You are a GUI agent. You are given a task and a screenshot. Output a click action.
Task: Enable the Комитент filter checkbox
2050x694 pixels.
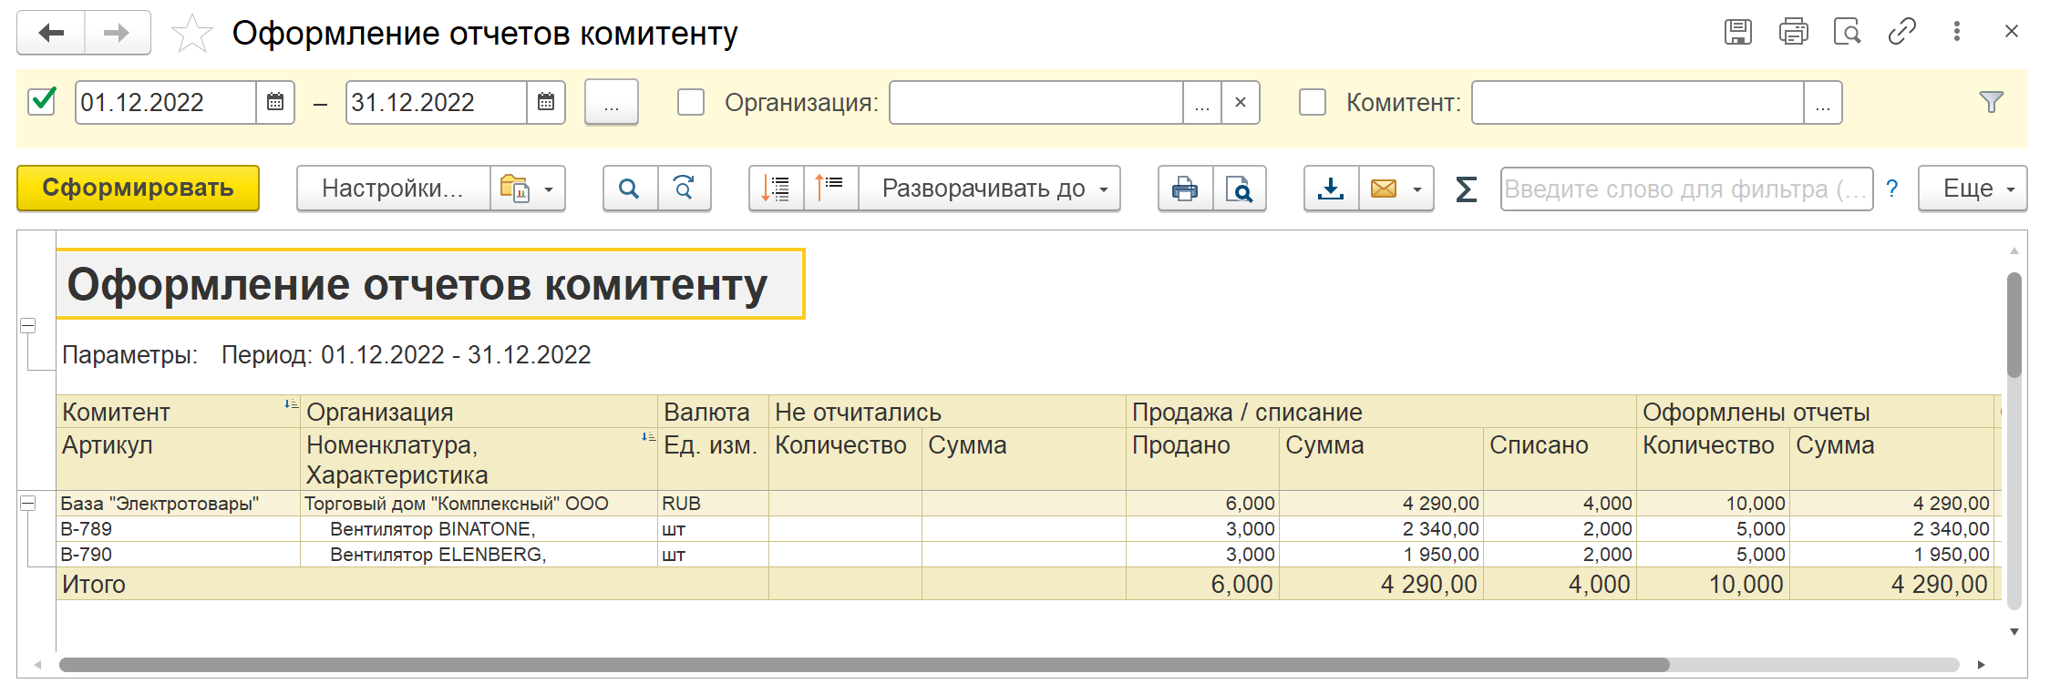pos(1312,102)
